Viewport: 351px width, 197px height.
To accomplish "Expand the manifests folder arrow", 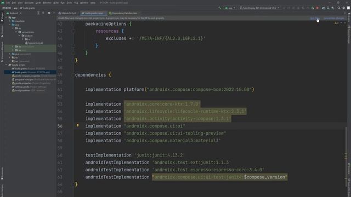I will coord(10,21).
